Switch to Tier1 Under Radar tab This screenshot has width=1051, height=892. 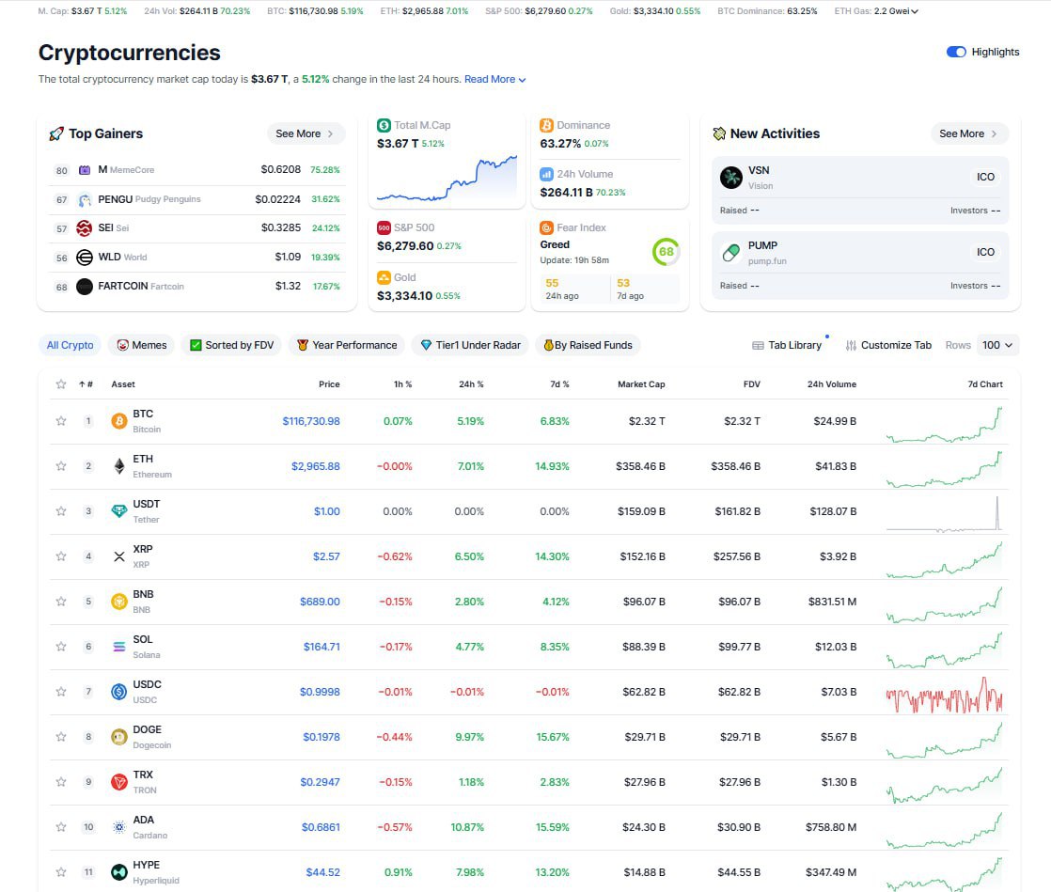coord(471,345)
